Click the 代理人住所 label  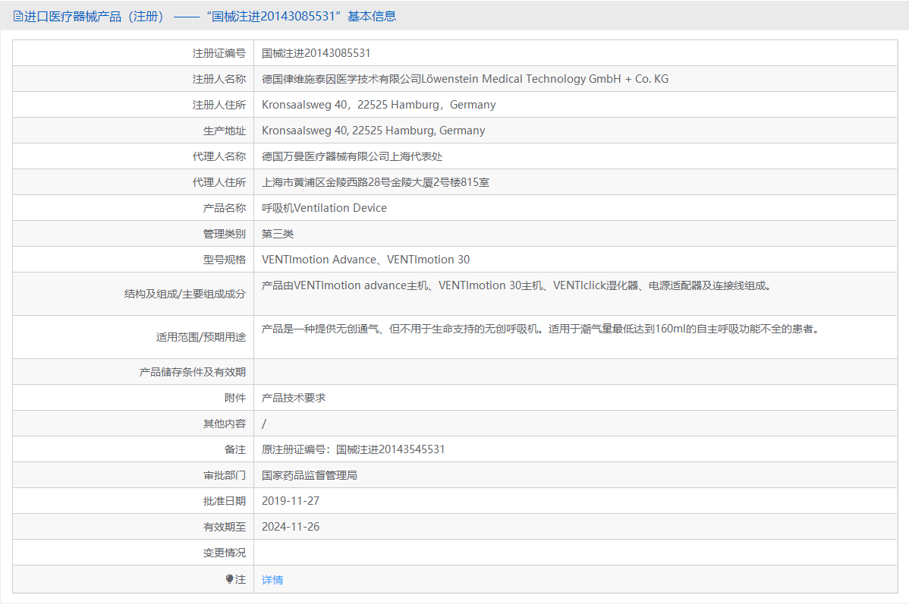coord(219,182)
